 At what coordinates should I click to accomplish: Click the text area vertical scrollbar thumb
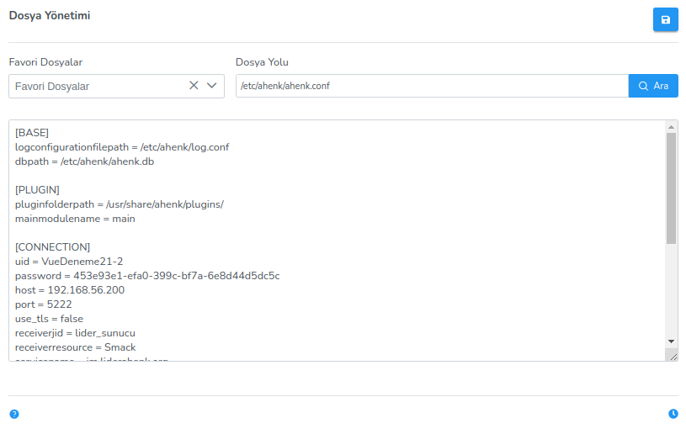tap(671, 187)
